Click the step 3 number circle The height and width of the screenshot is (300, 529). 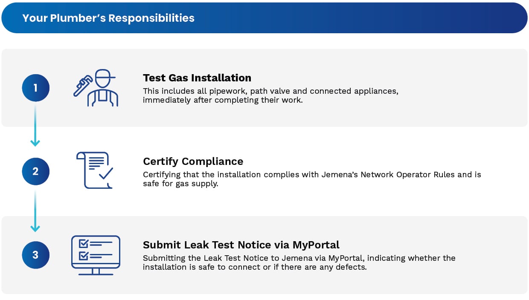(x=36, y=255)
